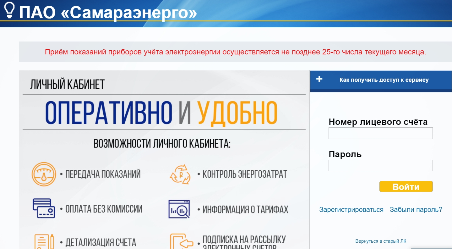Image resolution: width=452 pixels, height=249 pixels.
Task: Click the 'Оплата без комиссии' text
Action: 104,209
